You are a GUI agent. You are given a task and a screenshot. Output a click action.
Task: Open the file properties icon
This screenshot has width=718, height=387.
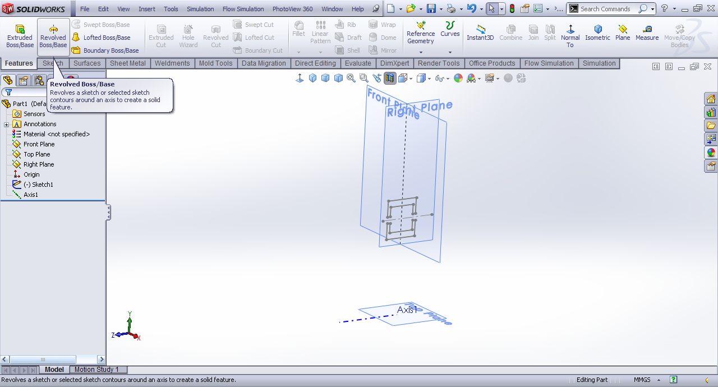click(524, 8)
